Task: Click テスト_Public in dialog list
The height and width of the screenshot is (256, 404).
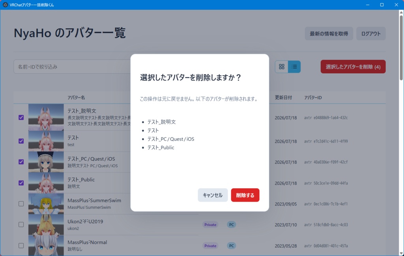Action: click(161, 147)
